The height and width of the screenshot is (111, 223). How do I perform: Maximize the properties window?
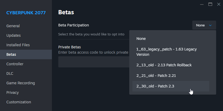click(210, 4)
